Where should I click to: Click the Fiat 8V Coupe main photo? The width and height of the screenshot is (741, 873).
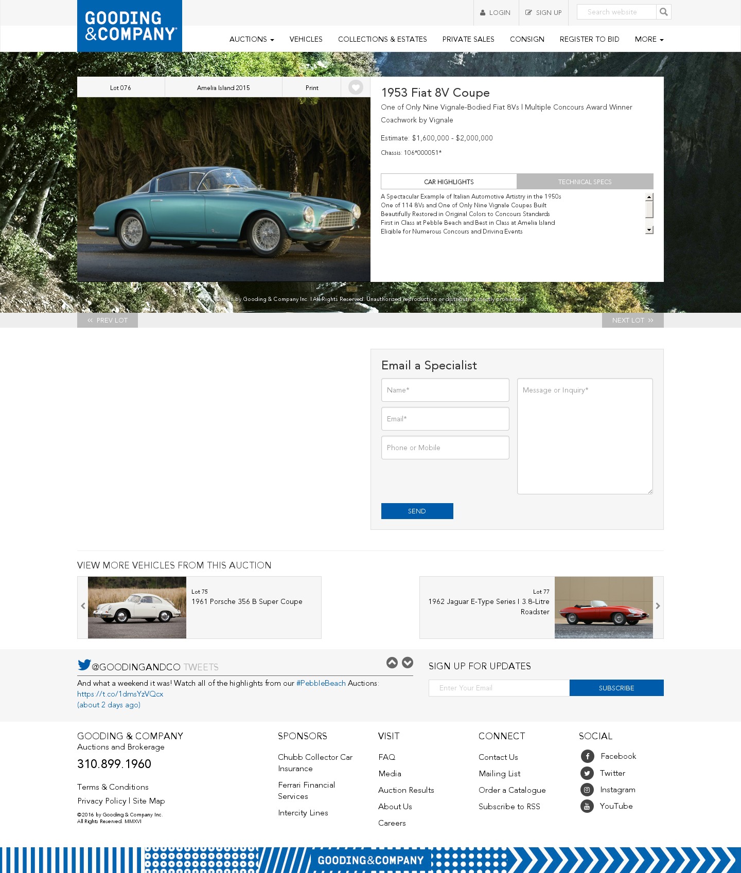click(x=224, y=189)
